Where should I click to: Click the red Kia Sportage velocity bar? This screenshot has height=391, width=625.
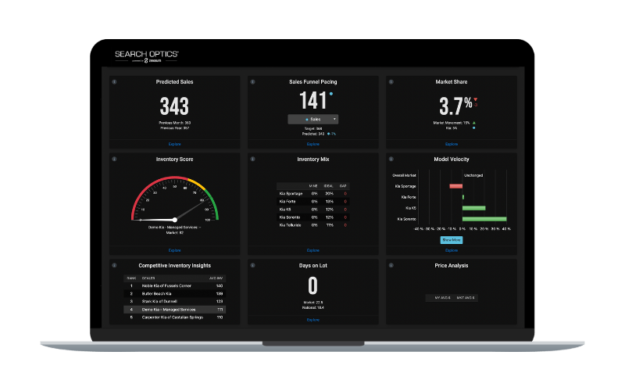click(456, 186)
